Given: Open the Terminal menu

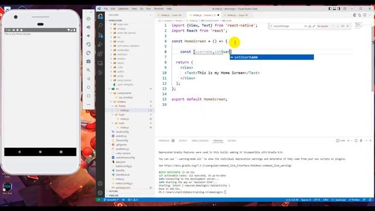Looking at the screenshot, I should (x=158, y=9).
